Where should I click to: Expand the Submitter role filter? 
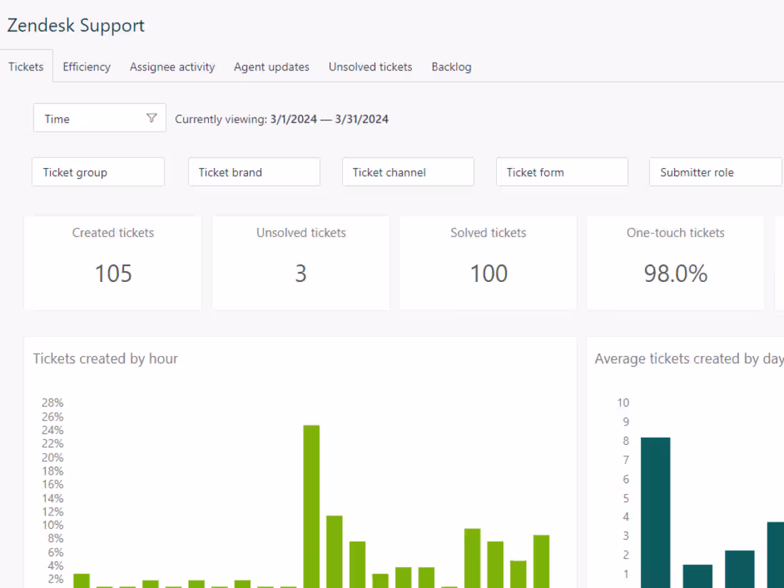tap(715, 172)
